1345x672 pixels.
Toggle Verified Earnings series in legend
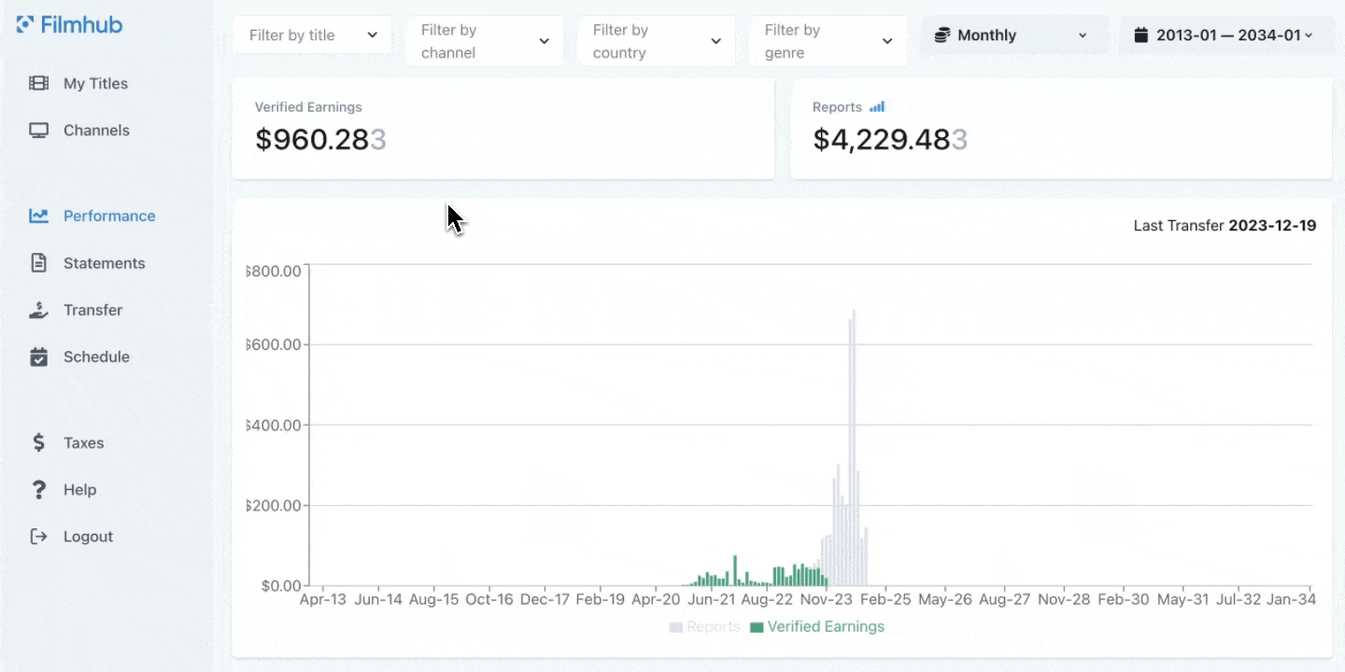pos(816,627)
